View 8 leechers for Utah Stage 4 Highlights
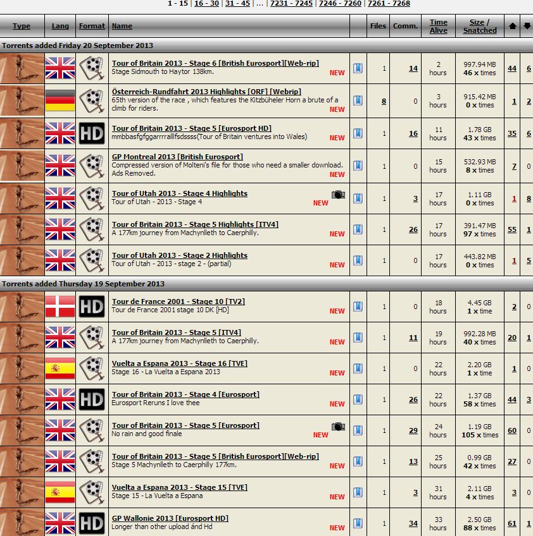 point(529,198)
